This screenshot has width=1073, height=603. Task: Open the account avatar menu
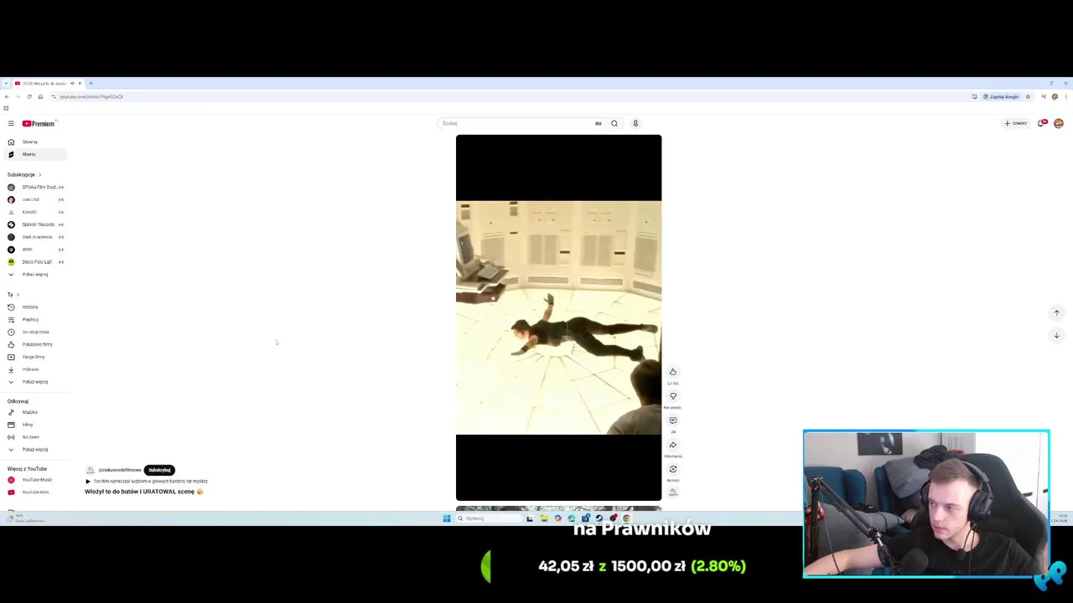click(1059, 123)
